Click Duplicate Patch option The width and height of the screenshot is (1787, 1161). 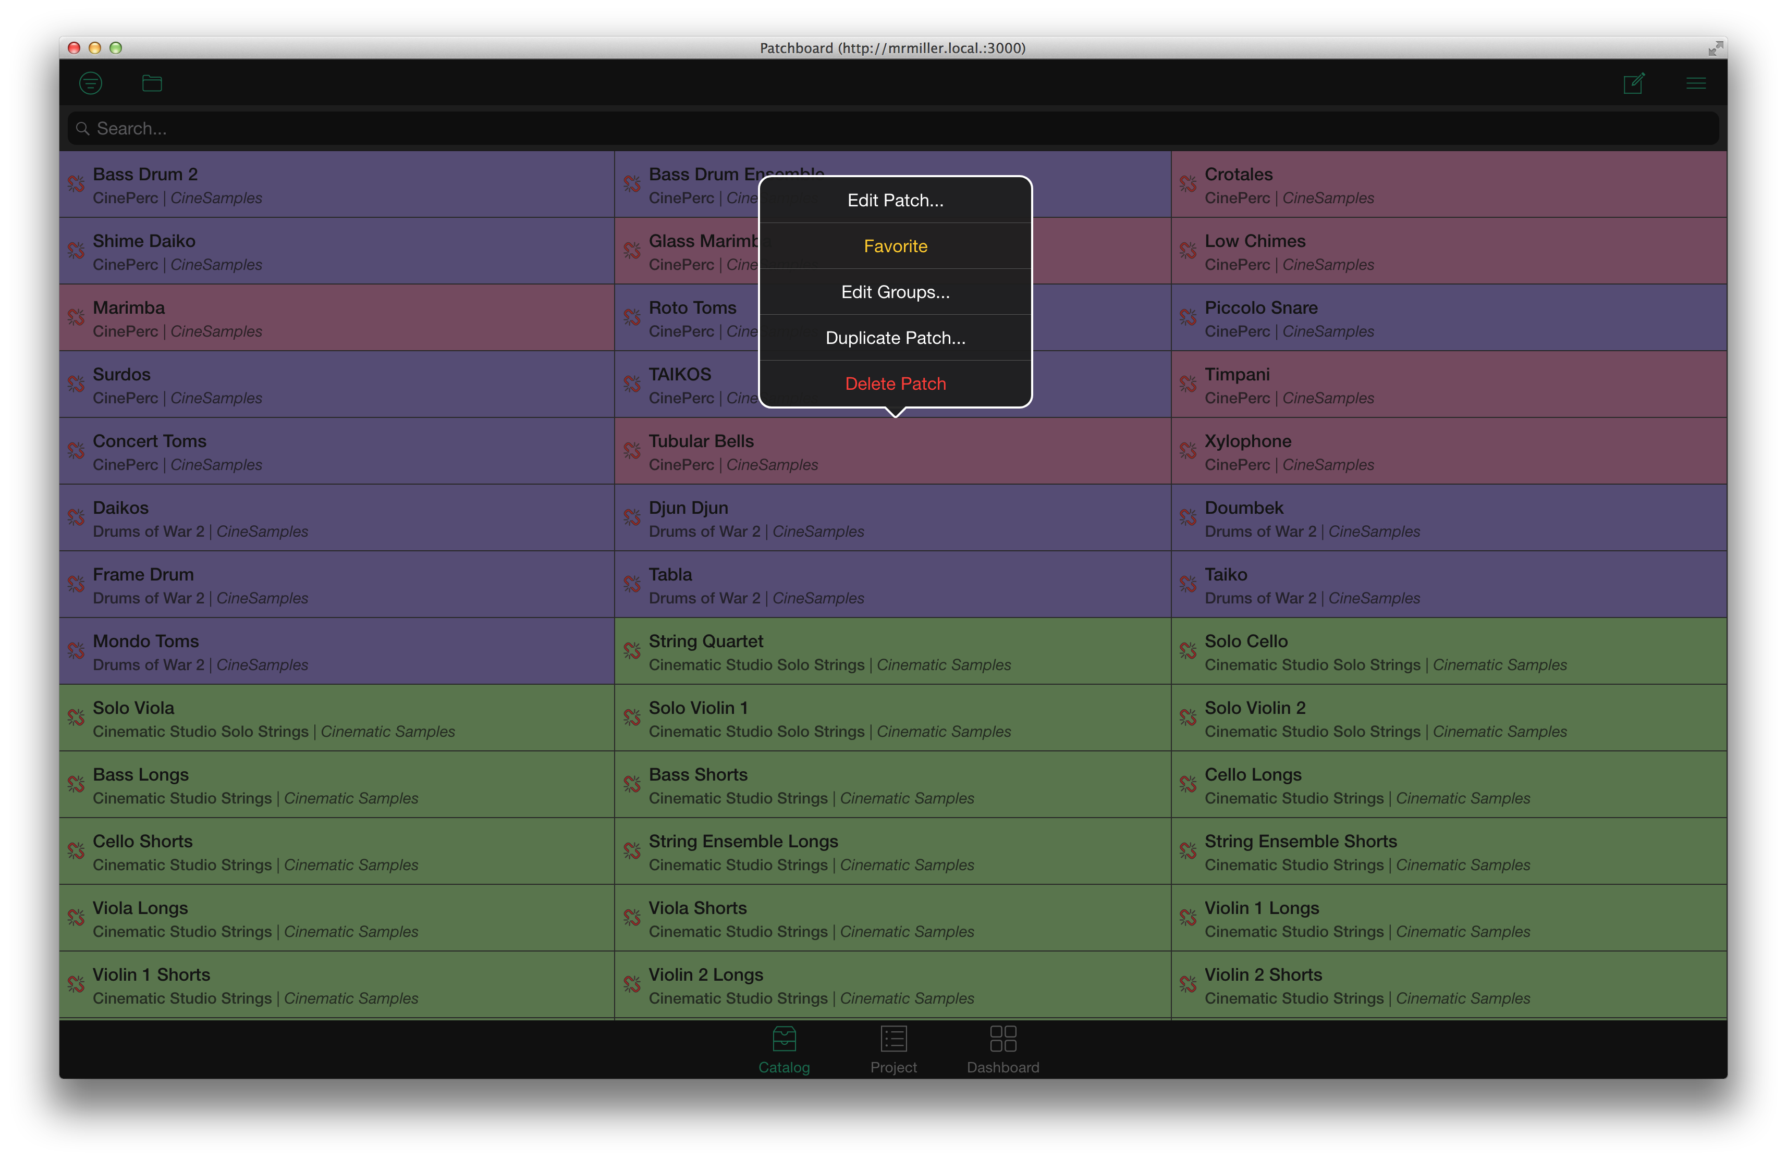[x=895, y=338]
